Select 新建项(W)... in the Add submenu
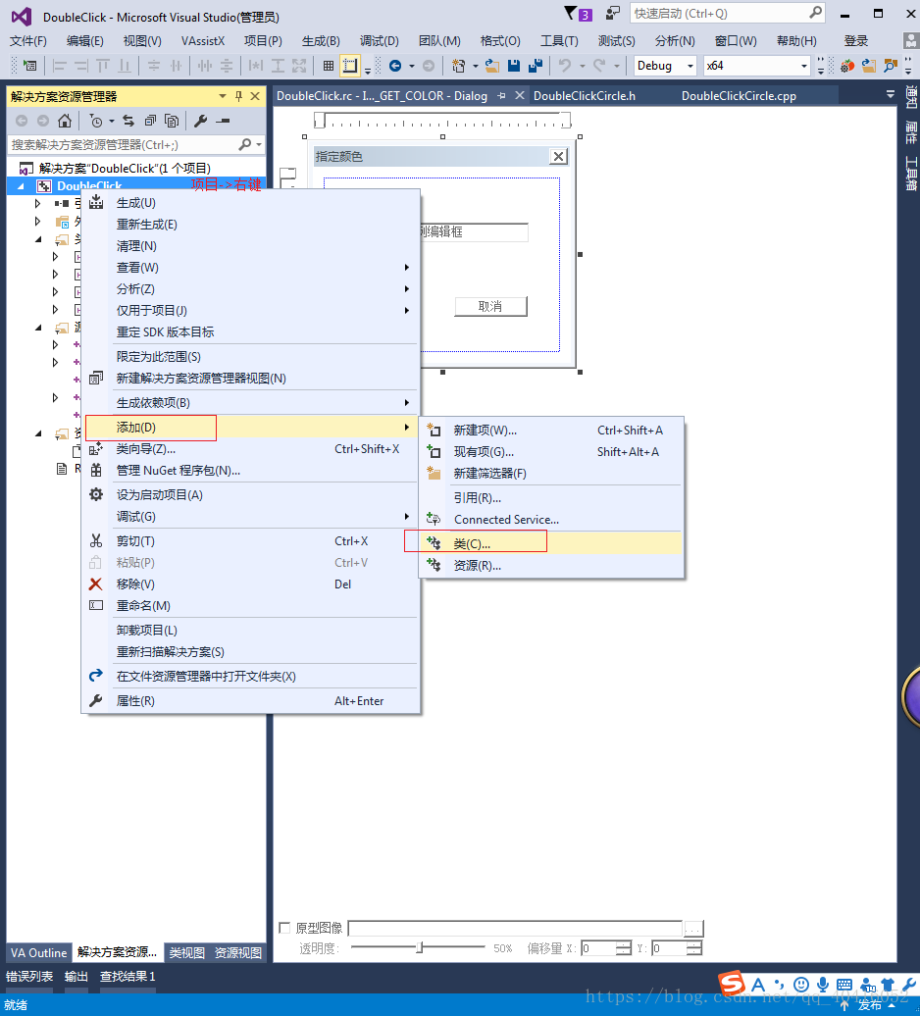 (x=552, y=431)
